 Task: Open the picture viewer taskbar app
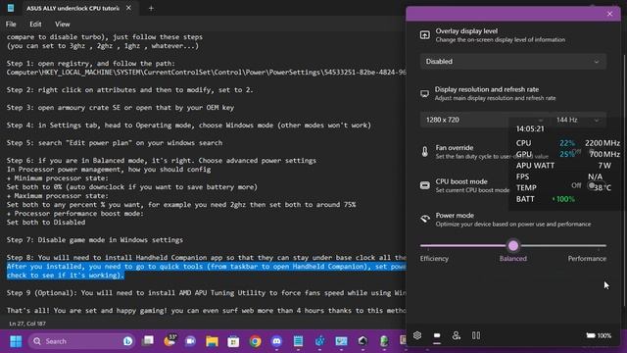point(342,341)
